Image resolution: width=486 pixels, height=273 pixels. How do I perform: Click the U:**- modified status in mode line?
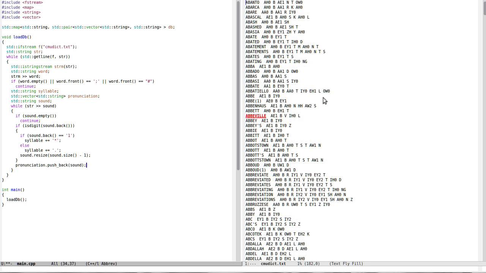(x=7, y=264)
